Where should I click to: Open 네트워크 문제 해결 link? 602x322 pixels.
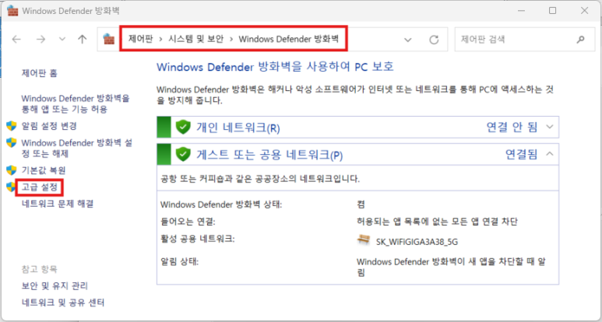tap(57, 204)
